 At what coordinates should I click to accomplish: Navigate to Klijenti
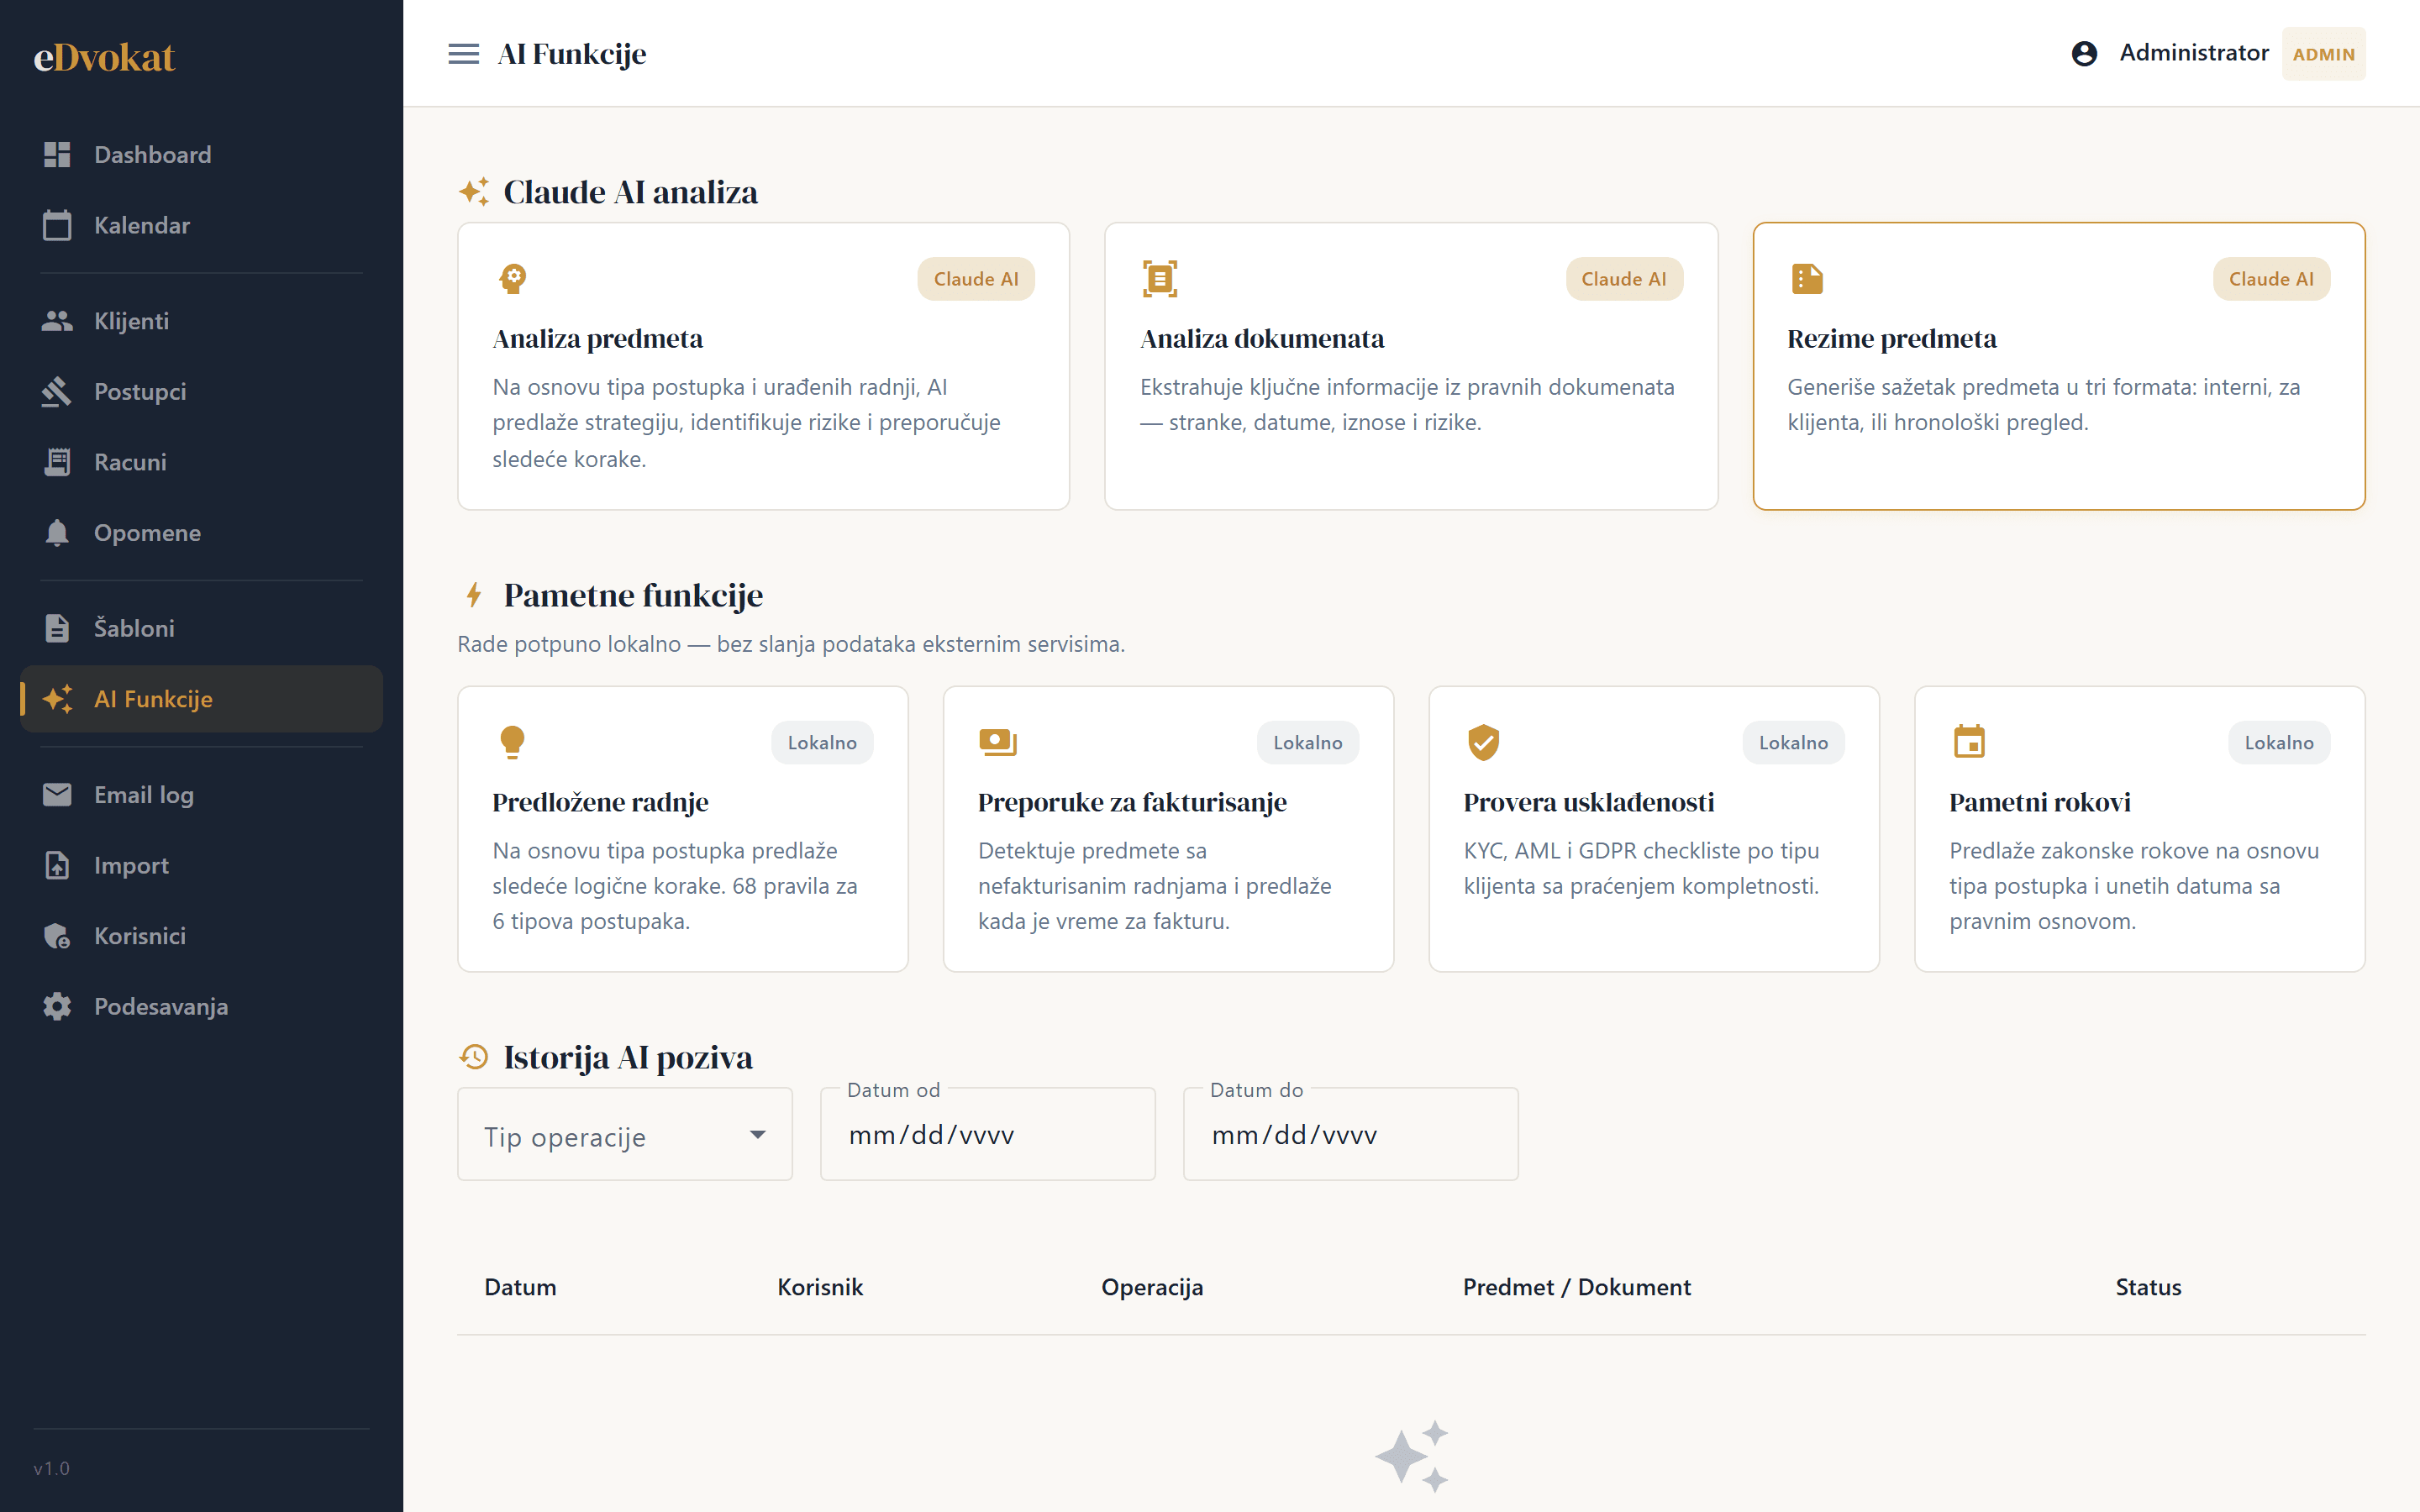point(201,321)
